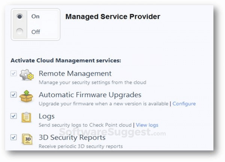Uncheck the 3D Security Reports checkbox
Viewport: 225px width, 162px height.
pos(13,137)
